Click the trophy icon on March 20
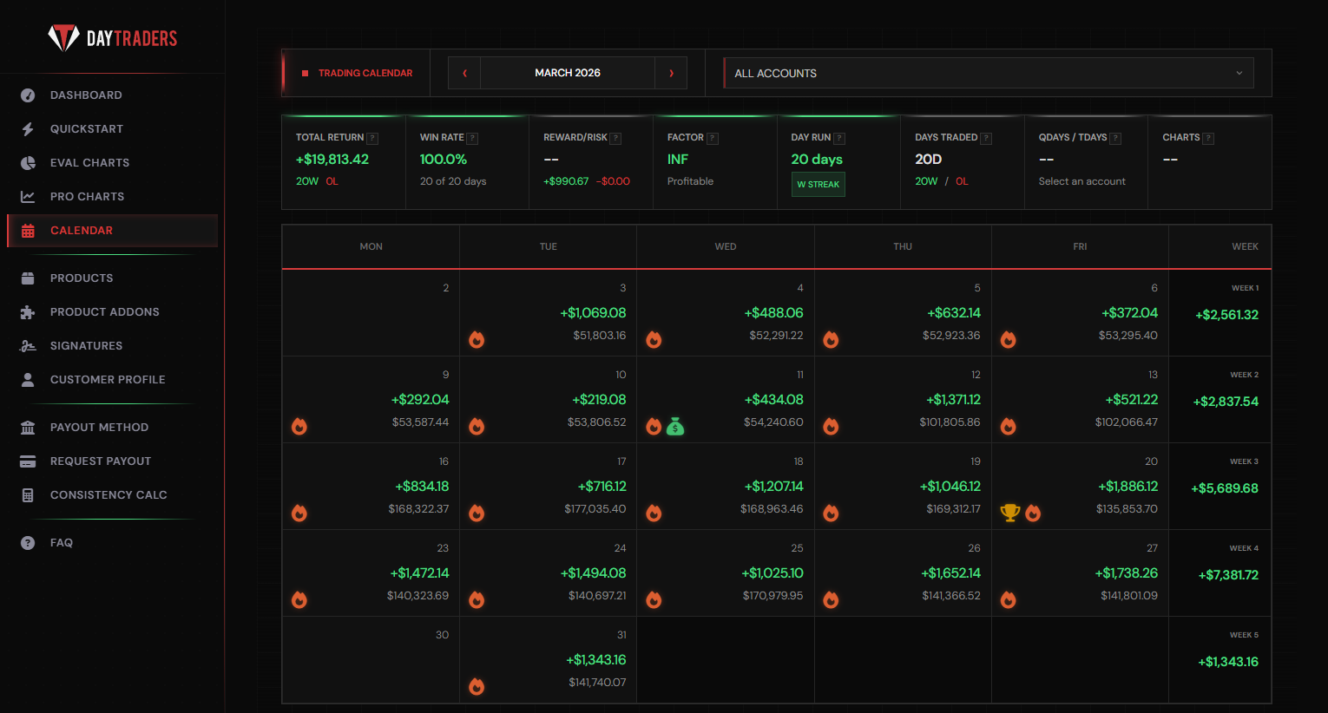 1010,513
